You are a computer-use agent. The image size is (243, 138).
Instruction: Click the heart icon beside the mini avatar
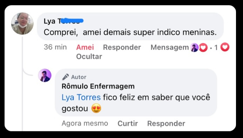[x=203, y=48]
